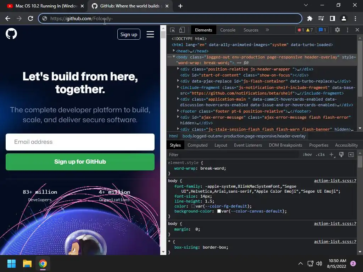Open the Computed styles tab
This screenshot has width=363, height=272.
point(197,145)
